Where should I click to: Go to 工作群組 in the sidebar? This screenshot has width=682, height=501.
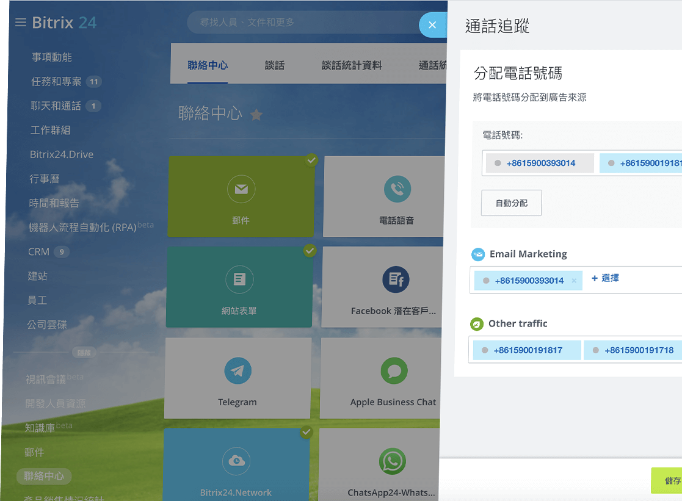[51, 130]
